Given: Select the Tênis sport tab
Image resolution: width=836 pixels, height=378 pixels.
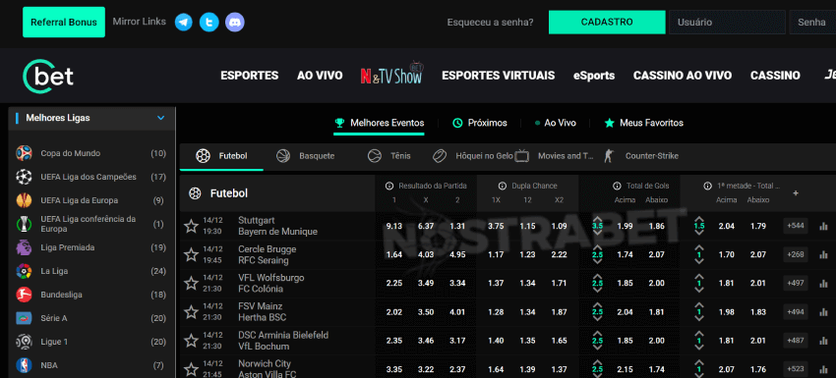Looking at the screenshot, I should point(389,156).
